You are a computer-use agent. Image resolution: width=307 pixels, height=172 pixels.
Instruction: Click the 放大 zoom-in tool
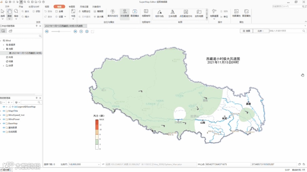(x=25, y=11)
